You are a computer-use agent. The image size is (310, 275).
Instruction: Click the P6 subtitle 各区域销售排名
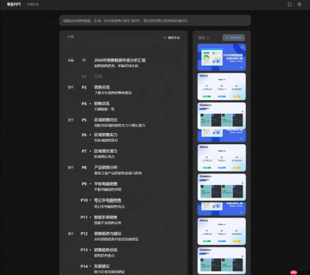[x=106, y=141]
